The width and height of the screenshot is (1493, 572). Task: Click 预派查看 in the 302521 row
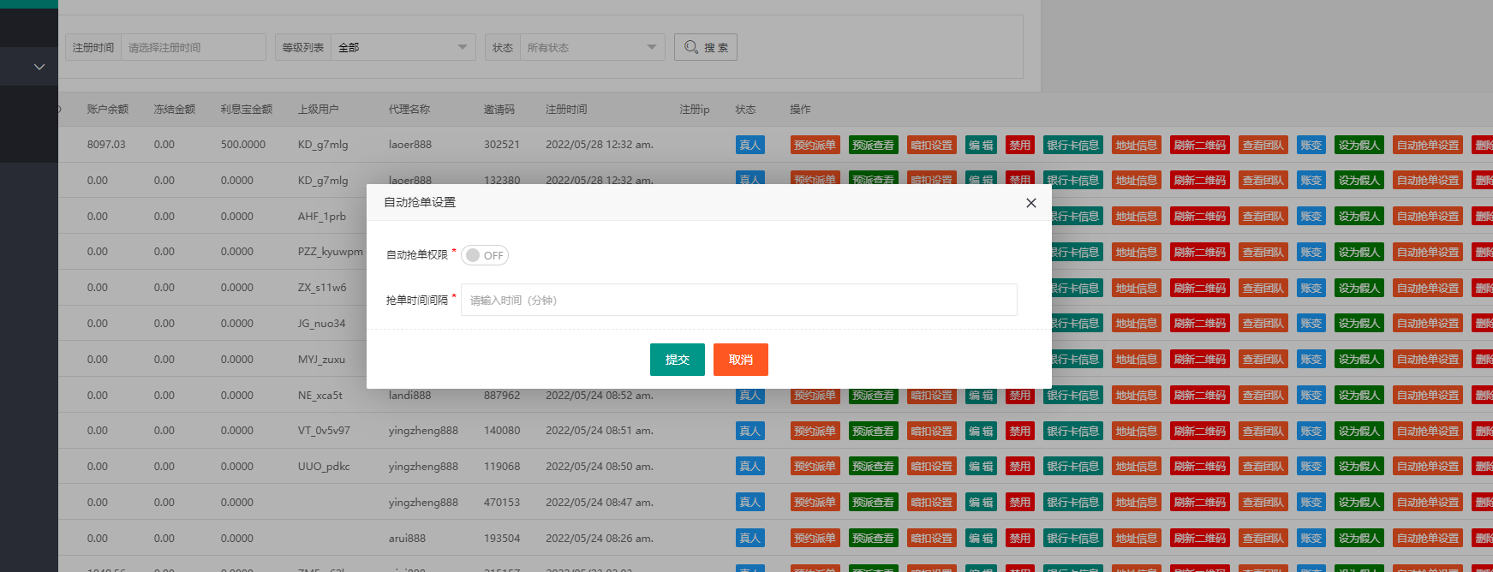pos(874,145)
